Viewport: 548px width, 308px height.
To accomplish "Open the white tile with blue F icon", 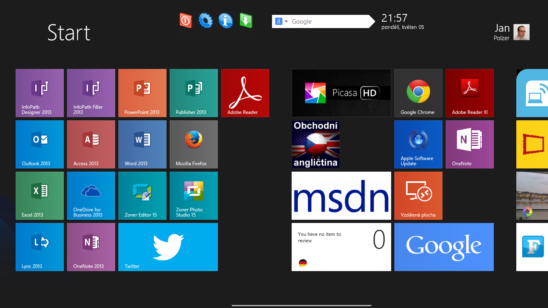I will click(x=532, y=247).
